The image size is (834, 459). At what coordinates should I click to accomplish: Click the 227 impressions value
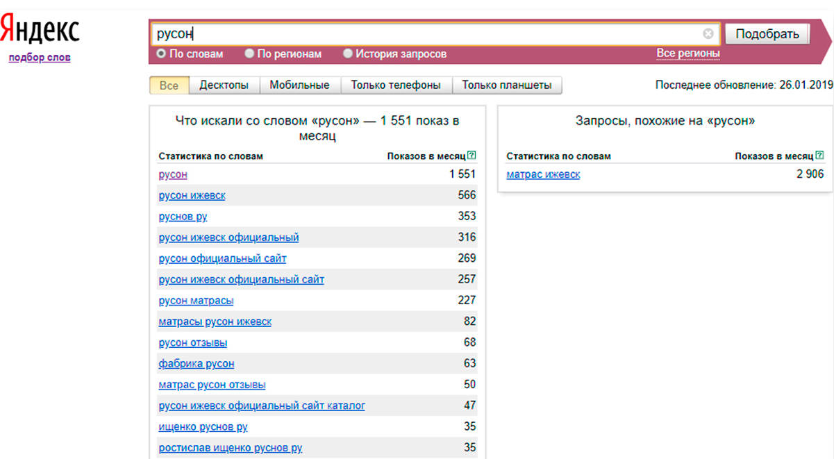coord(467,300)
